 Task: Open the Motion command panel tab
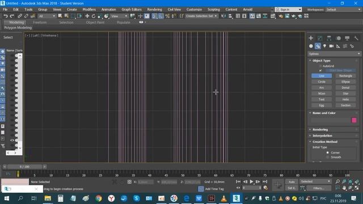click(x=339, y=38)
